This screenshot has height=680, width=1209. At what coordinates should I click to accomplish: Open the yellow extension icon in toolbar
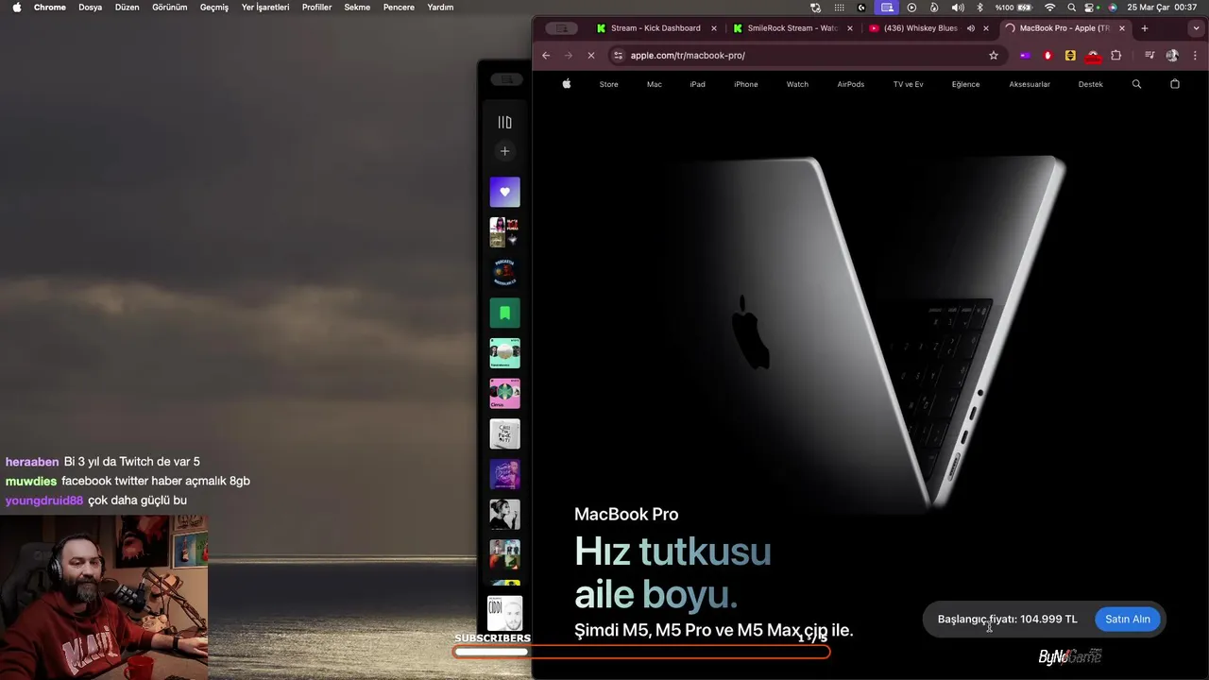pos(1070,56)
